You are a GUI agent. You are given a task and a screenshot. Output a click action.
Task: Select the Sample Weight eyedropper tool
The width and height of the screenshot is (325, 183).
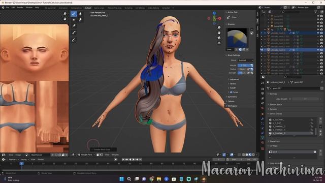coord(74,33)
